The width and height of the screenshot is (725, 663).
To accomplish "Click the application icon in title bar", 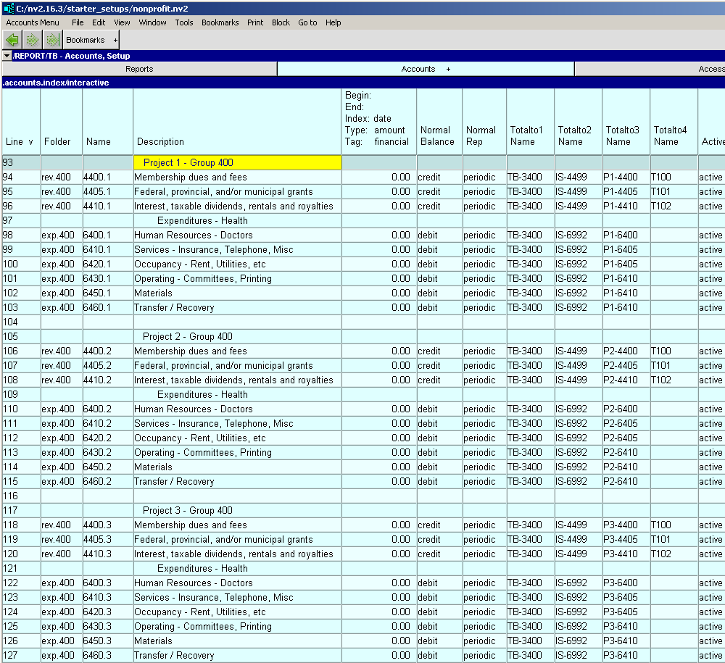I will click(x=7, y=7).
